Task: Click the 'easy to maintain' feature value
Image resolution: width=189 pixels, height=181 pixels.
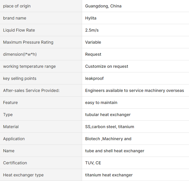Action: click(101, 102)
